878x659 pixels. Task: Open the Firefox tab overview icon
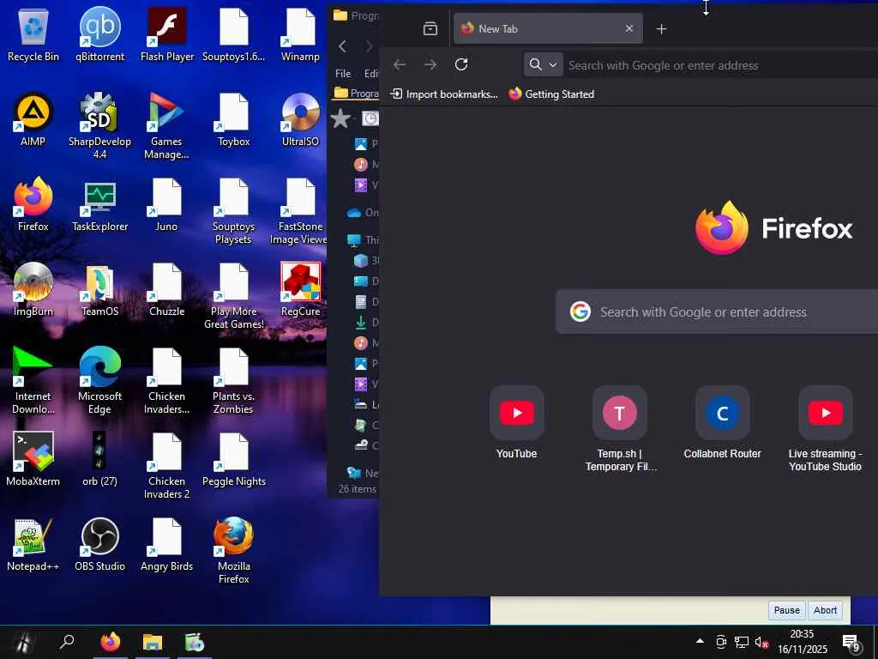[430, 28]
